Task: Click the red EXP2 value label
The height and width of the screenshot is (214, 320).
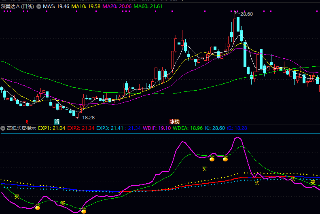Action: tap(81, 128)
